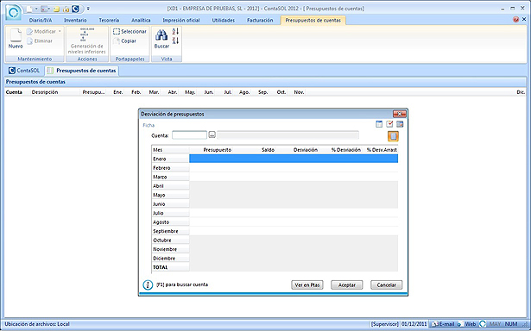Click the Aceptar button
The height and width of the screenshot is (331, 531).
pyautogui.click(x=347, y=285)
